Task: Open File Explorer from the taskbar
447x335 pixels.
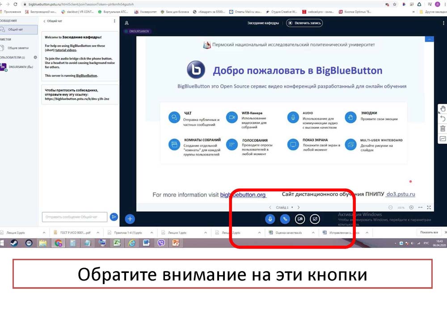Action: click(x=43, y=243)
